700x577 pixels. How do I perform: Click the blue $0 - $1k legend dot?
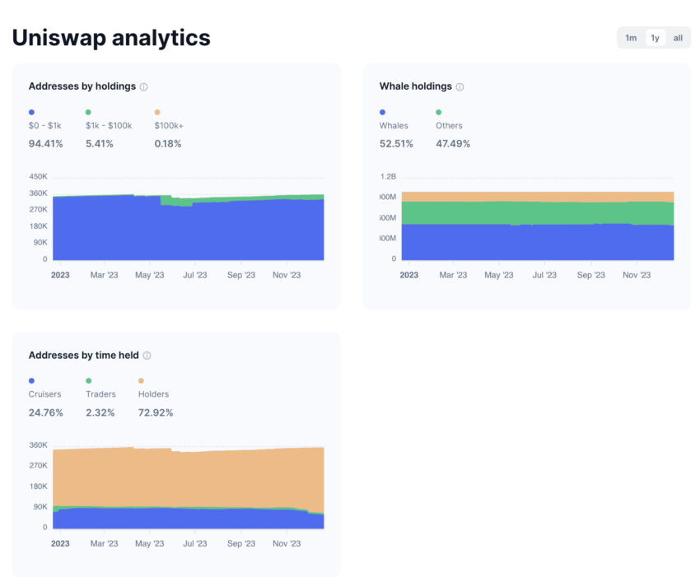tap(31, 112)
